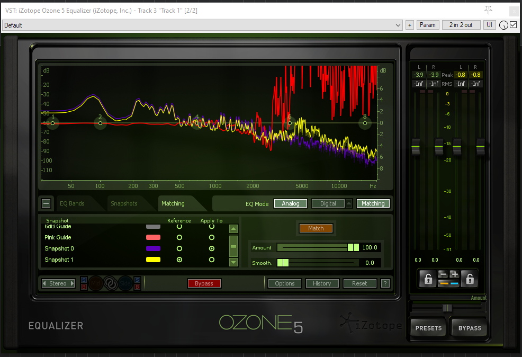Open the History window

[322, 283]
